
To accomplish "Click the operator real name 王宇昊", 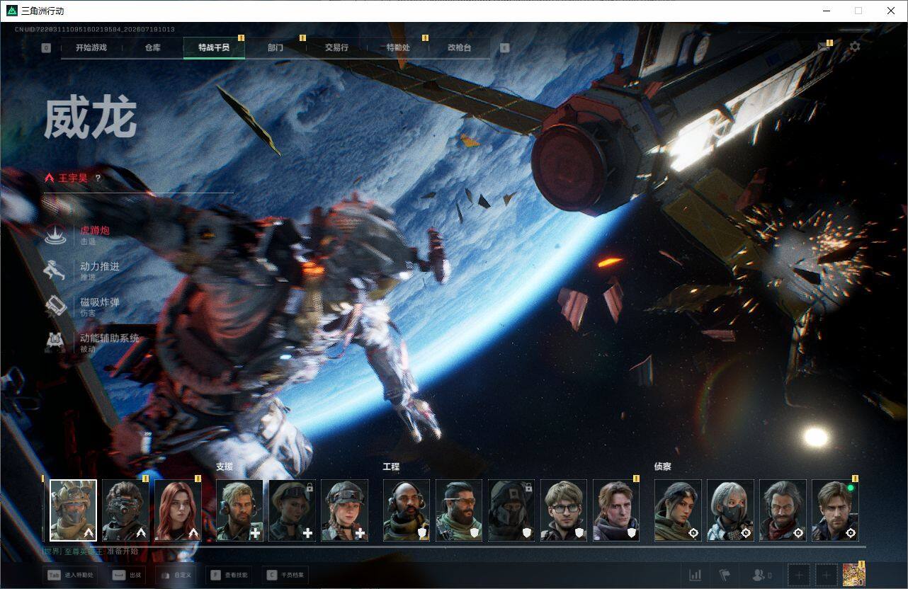I will coord(73,178).
